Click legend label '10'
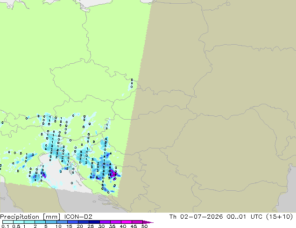The height and width of the screenshot is (228, 296). pos(58,226)
